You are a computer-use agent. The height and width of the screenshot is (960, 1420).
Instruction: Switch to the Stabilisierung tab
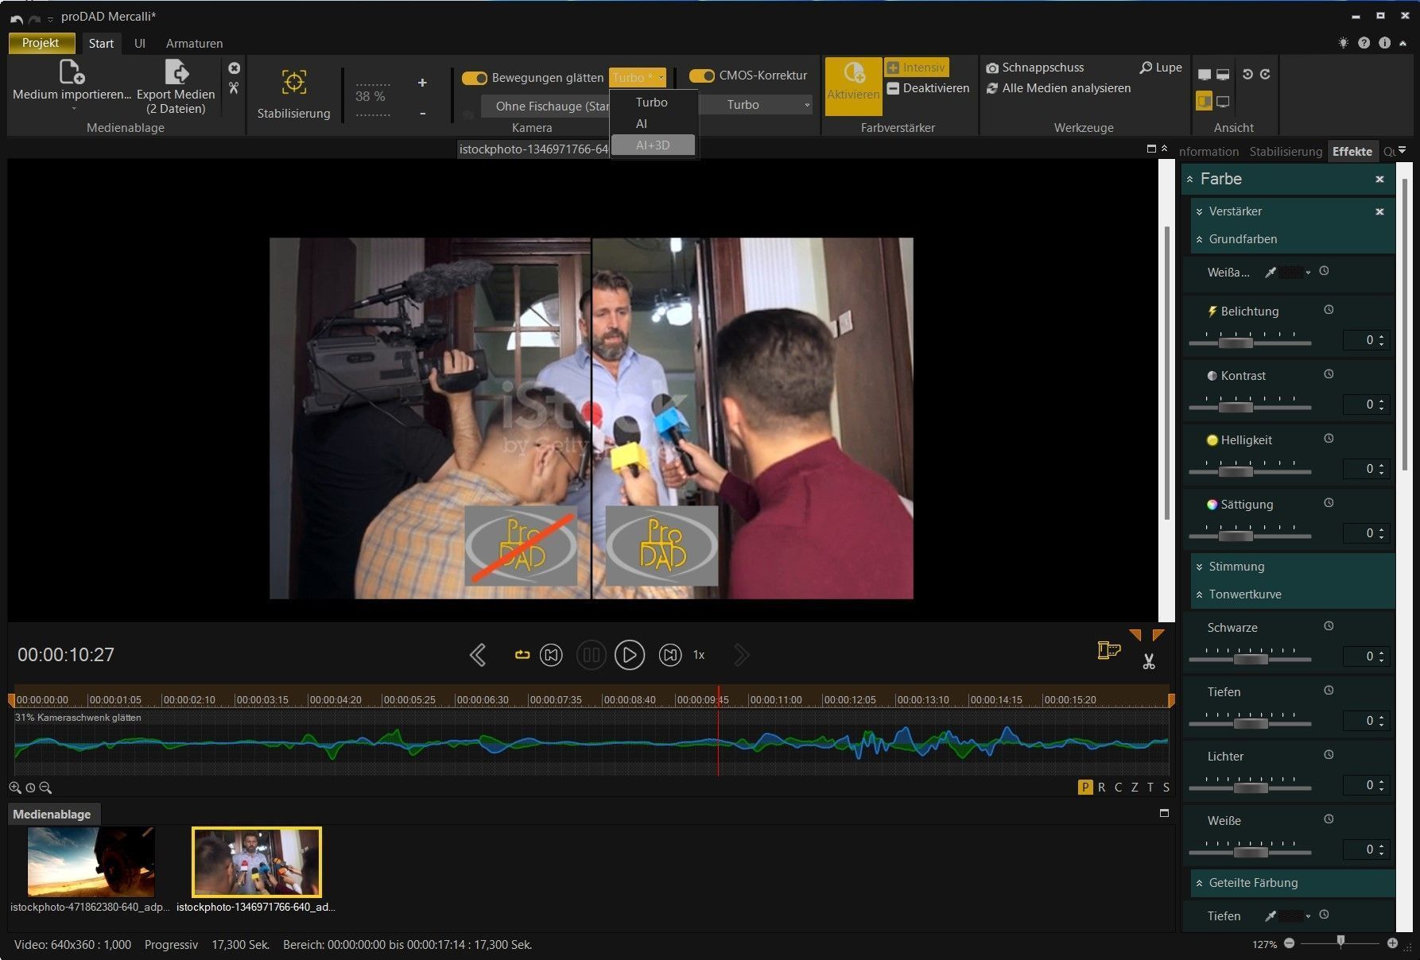tap(1285, 151)
